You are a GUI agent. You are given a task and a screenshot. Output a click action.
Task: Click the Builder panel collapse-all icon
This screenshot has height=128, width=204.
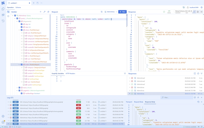48,12
